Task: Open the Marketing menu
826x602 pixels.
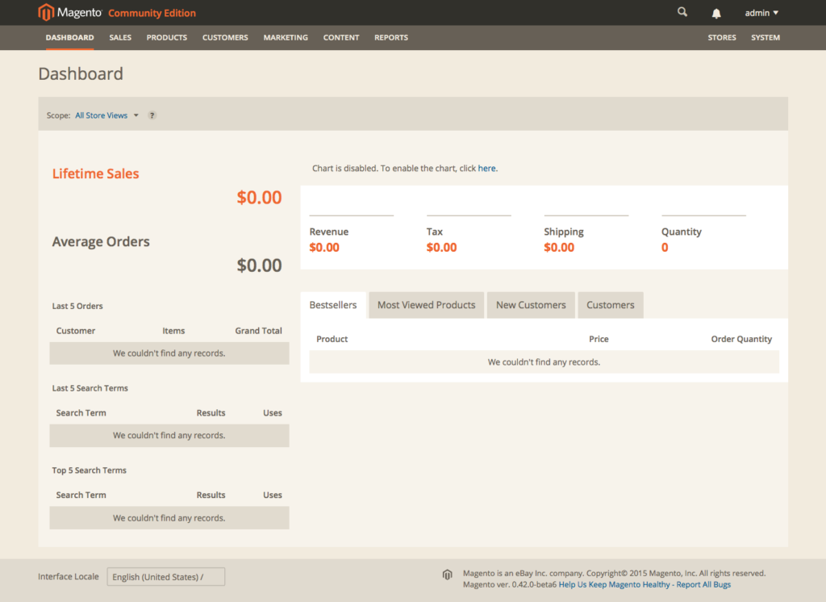Action: point(286,37)
